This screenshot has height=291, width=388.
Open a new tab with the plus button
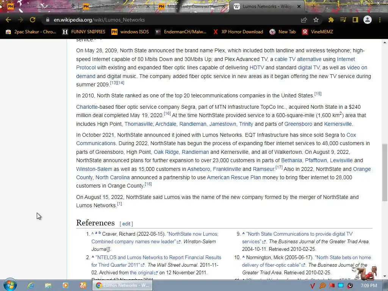(313, 6)
